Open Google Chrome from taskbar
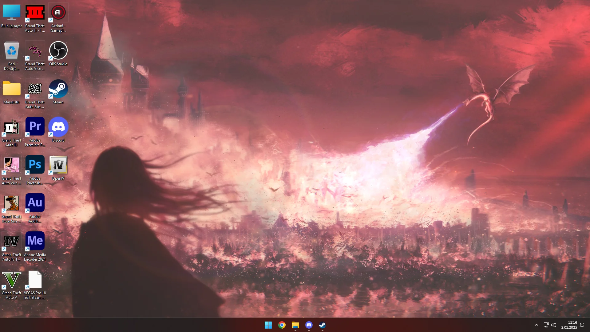590x332 pixels. click(x=282, y=325)
